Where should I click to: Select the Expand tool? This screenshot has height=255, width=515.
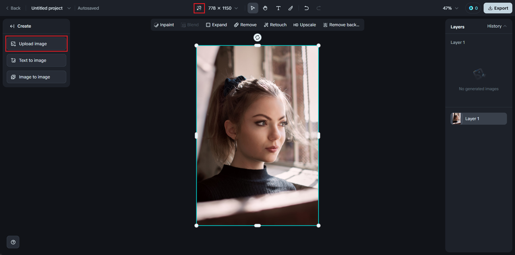click(216, 25)
